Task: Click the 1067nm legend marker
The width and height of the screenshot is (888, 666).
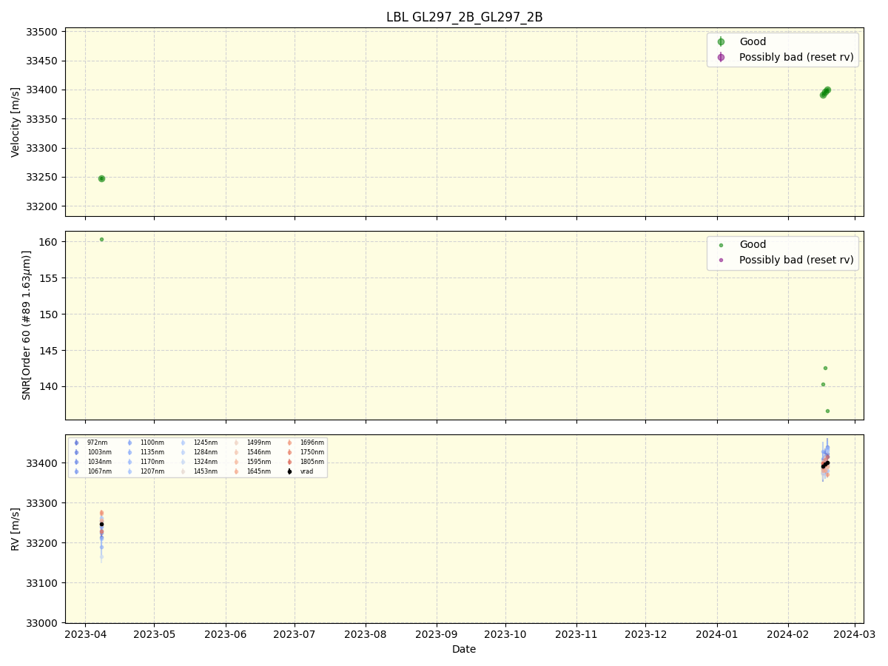Action: pyautogui.click(x=76, y=471)
